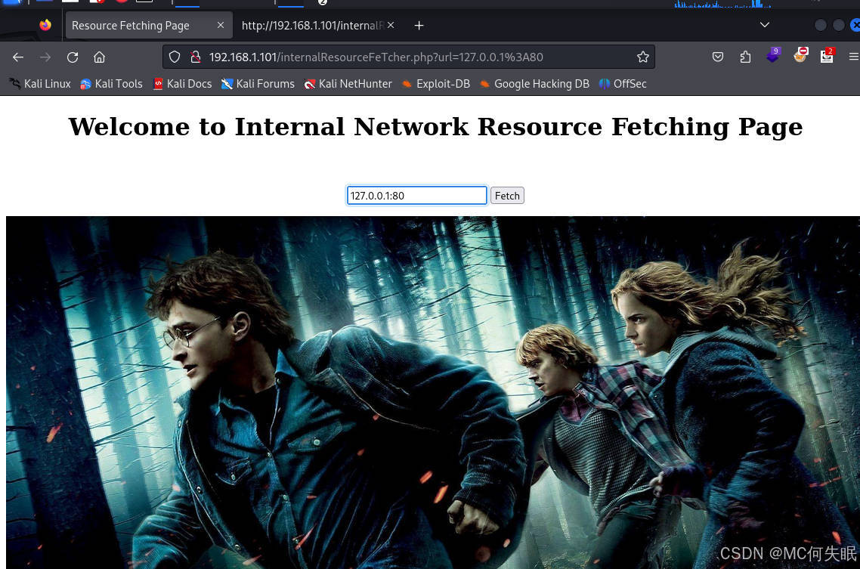Open the Kali Docs bookmark
This screenshot has width=860, height=569.
(x=182, y=84)
